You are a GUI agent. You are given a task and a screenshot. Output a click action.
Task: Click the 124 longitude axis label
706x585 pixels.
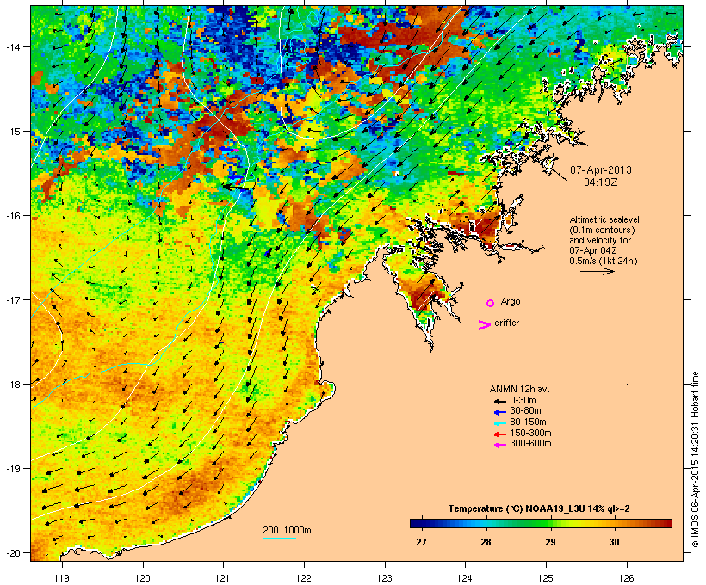(465, 578)
